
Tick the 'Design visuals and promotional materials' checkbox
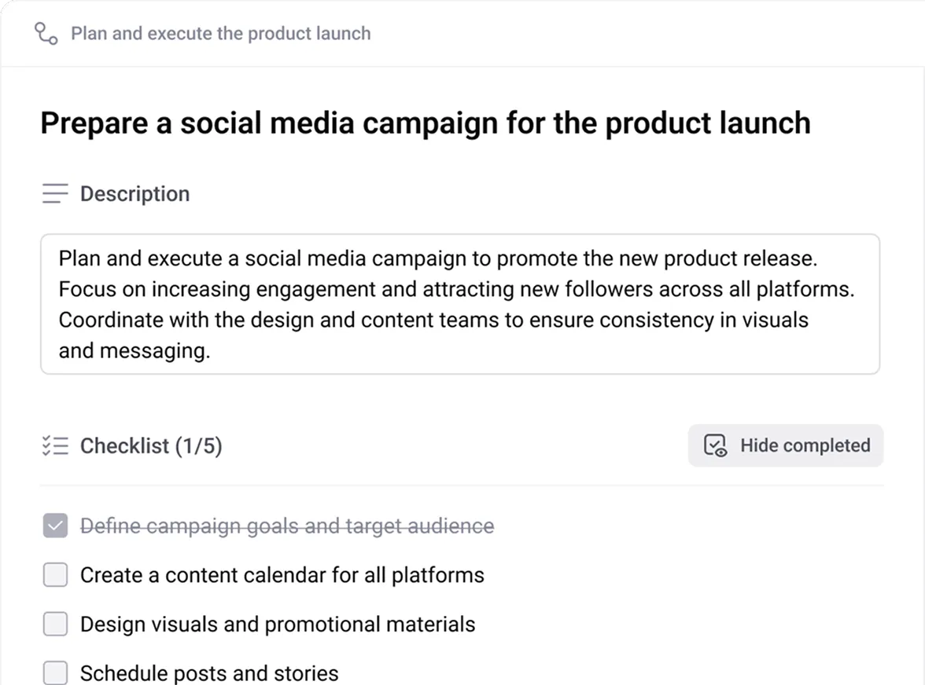[x=55, y=625]
